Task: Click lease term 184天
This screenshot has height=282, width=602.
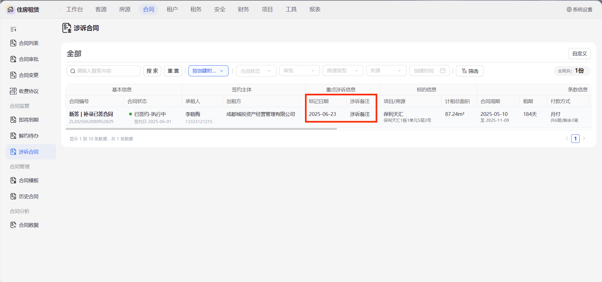Action: pos(530,114)
